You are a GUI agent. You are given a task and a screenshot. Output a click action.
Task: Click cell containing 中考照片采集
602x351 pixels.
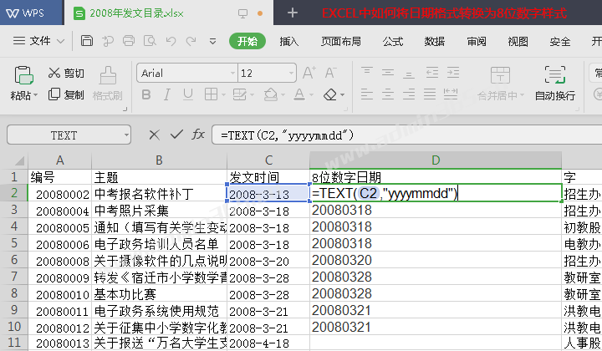[160, 211]
